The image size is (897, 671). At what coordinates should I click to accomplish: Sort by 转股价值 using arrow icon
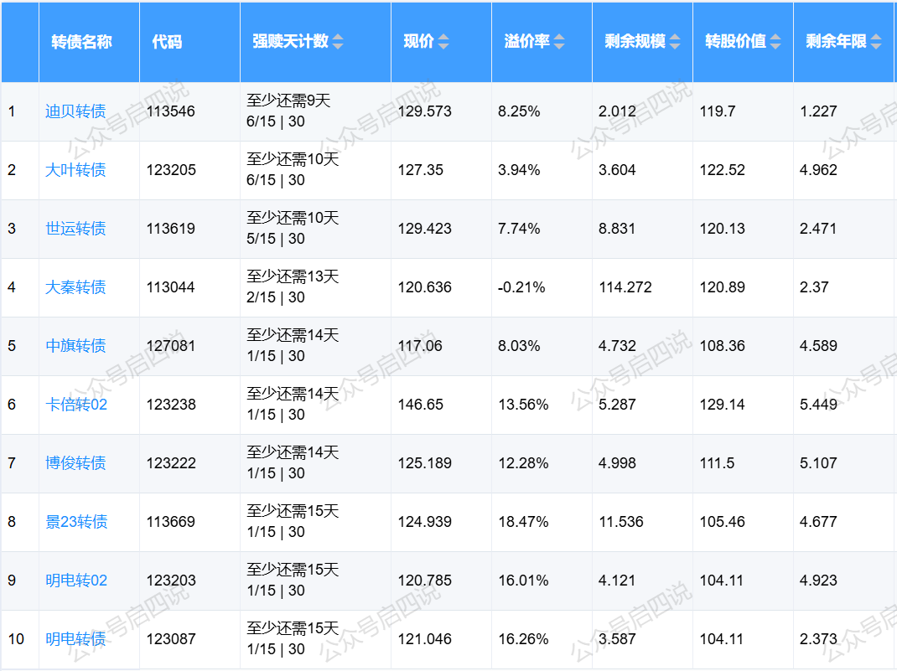[775, 42]
